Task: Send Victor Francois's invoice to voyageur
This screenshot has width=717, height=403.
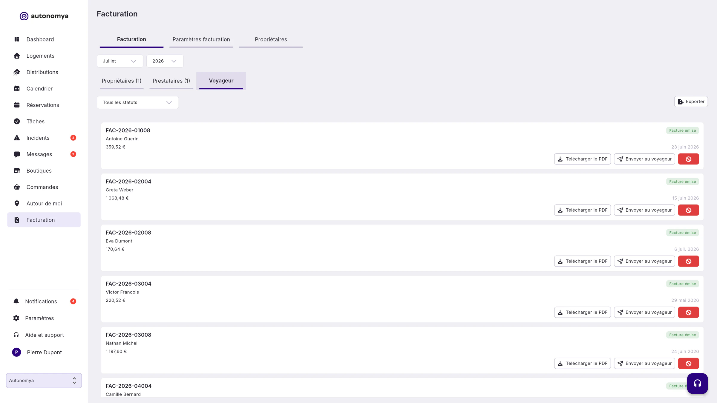Action: coord(644,312)
